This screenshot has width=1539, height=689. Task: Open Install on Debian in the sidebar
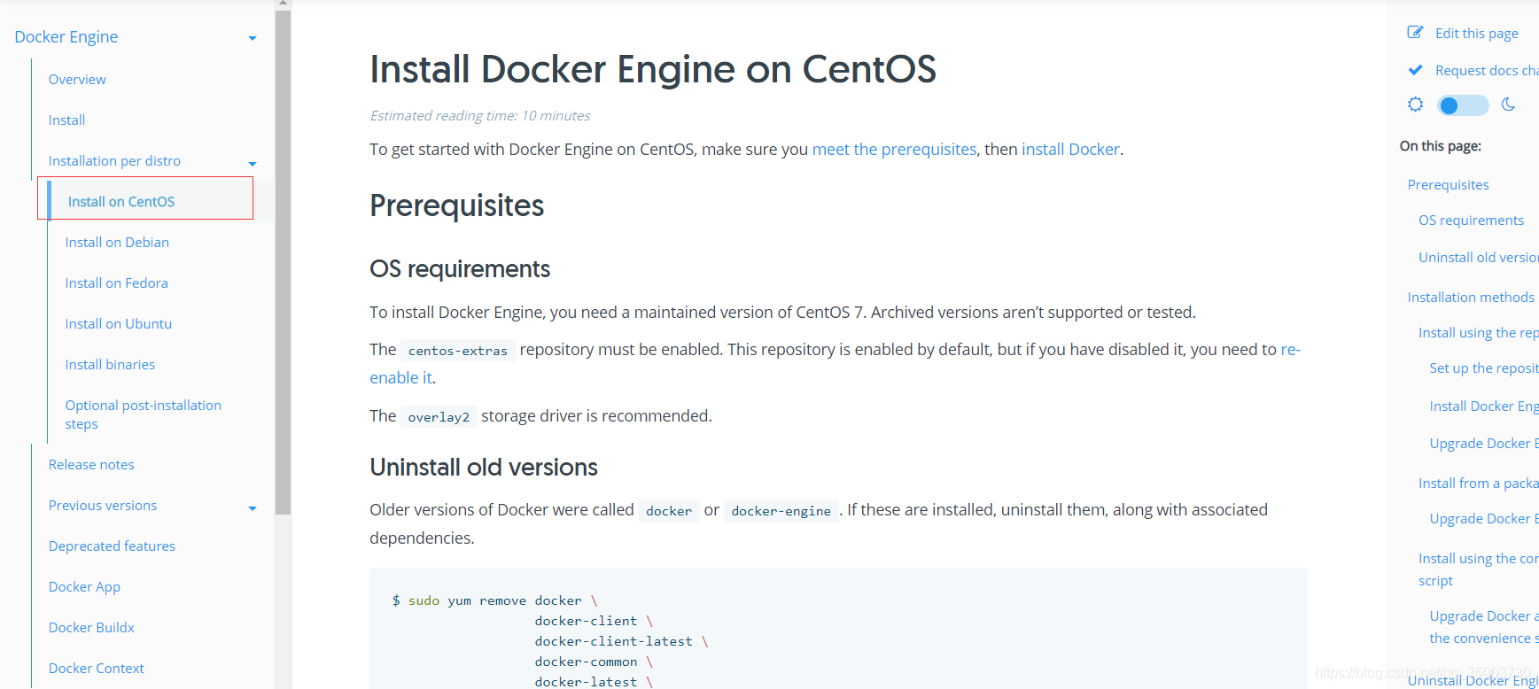117,243
